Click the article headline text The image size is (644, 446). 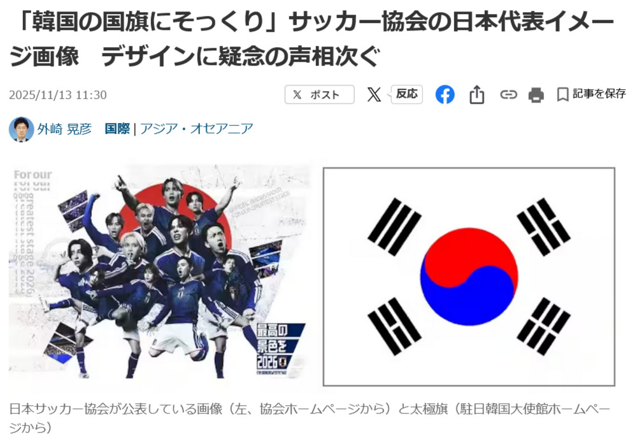click(x=311, y=39)
